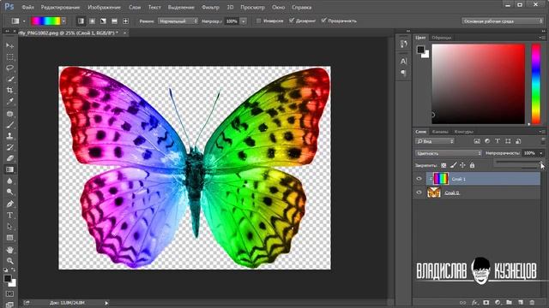
Task: Open the Фильтр menu
Action: click(210, 7)
